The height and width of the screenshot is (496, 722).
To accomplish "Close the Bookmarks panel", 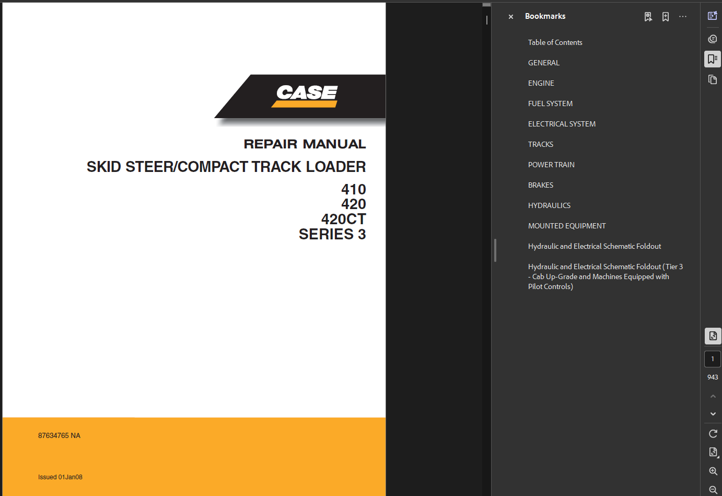I will (511, 17).
